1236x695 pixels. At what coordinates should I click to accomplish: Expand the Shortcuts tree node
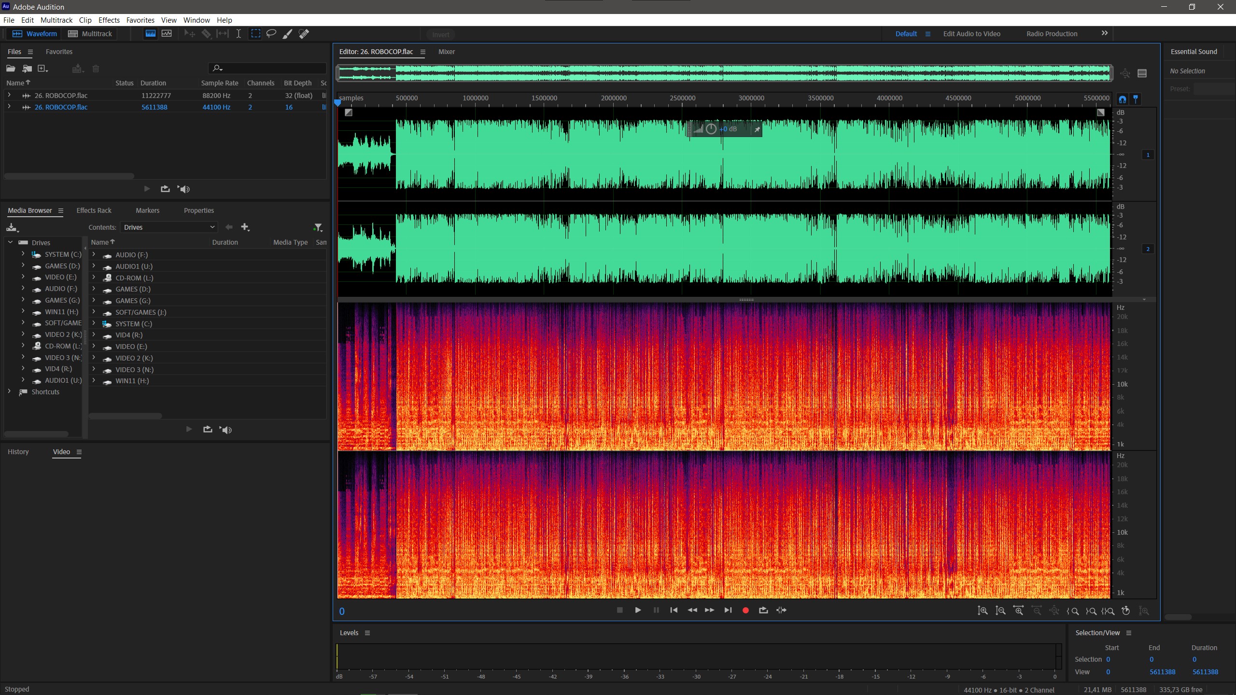(9, 391)
